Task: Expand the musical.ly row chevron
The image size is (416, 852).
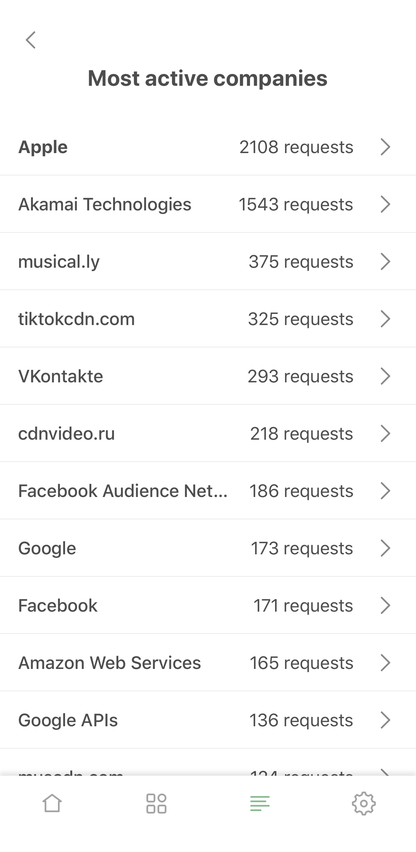Action: pyautogui.click(x=385, y=261)
